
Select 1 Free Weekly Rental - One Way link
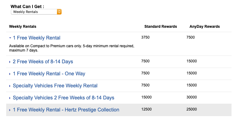[x=49, y=74]
